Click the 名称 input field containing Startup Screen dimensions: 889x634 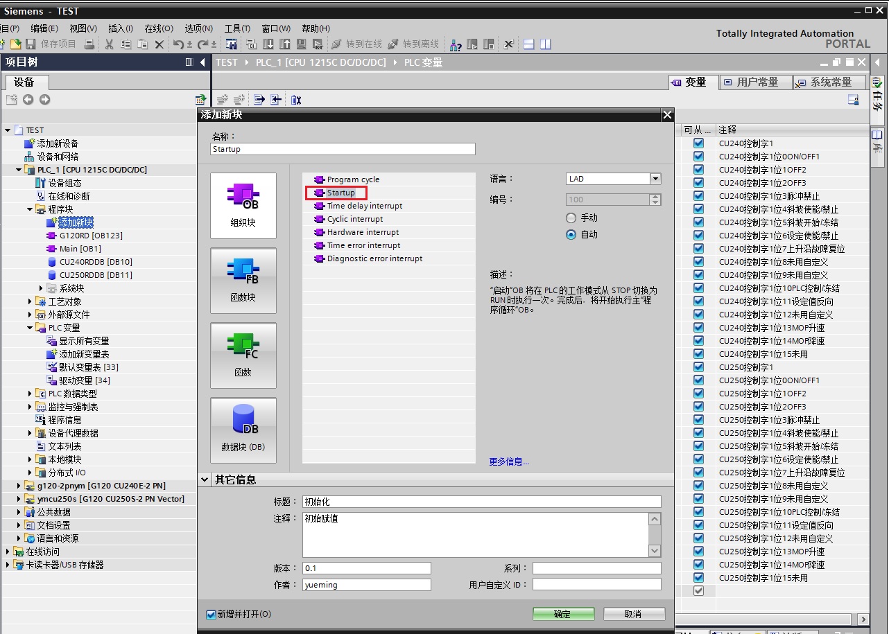pyautogui.click(x=343, y=149)
